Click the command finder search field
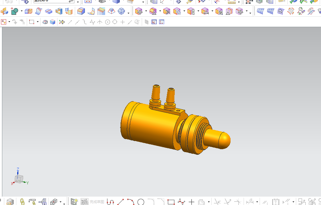Screen dimensions: 321x205 coord(54,1)
